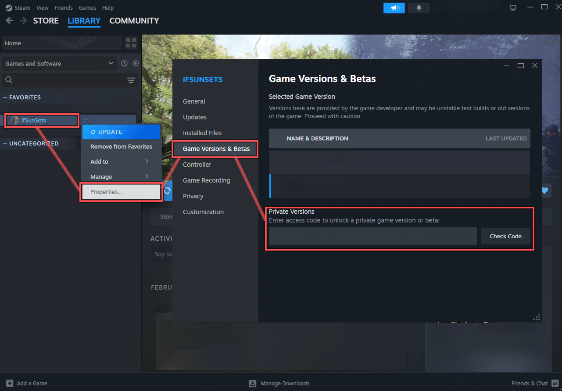Click the Manage Downloads icon
Image resolution: width=562 pixels, height=391 pixels.
(x=253, y=383)
